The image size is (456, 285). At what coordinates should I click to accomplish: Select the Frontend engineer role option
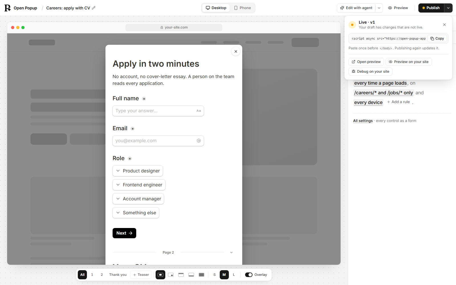(139, 185)
